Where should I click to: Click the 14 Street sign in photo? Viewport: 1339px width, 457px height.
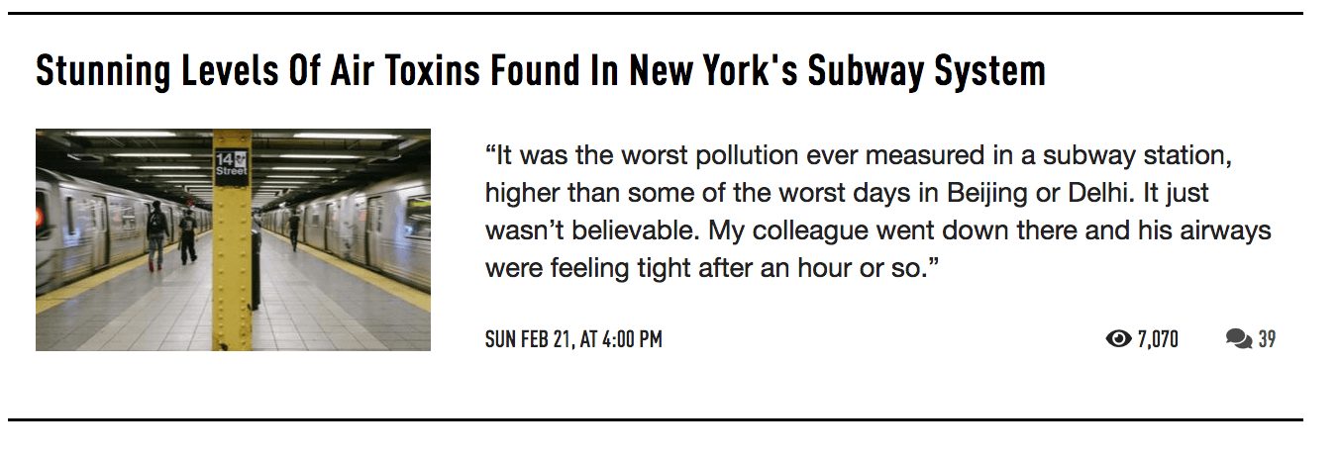coord(232,163)
